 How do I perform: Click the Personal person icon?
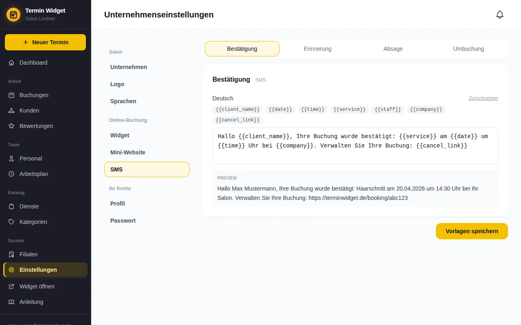(11, 158)
